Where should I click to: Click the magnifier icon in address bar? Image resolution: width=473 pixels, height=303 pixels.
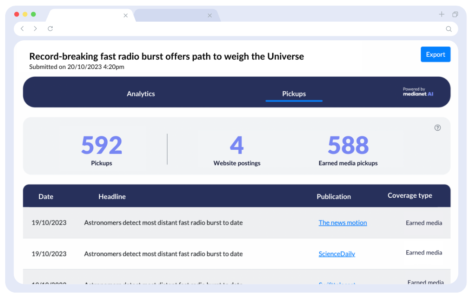point(448,29)
